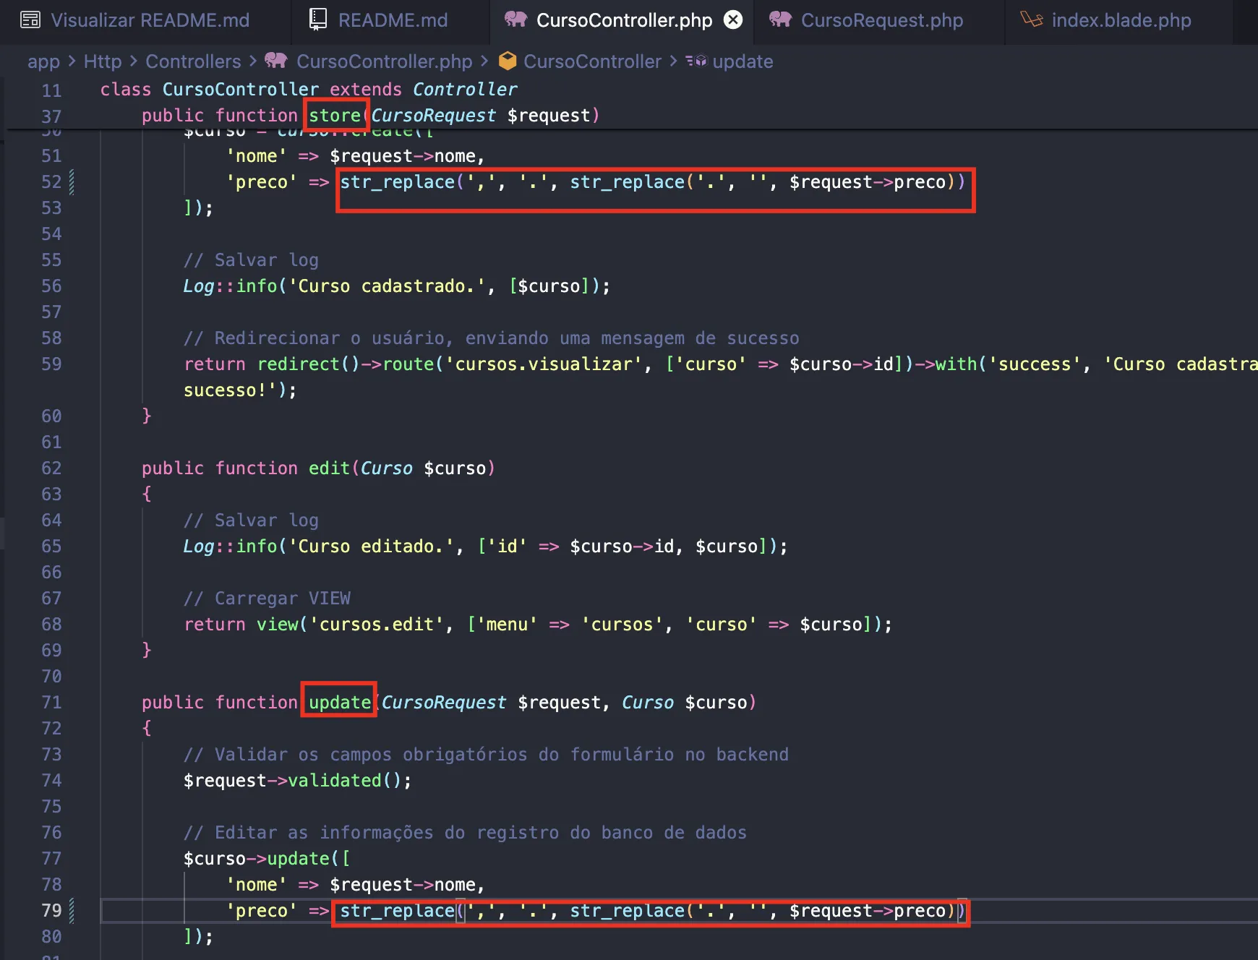Expand the Http breadcrumb segment
The width and height of the screenshot is (1258, 960).
pyautogui.click(x=103, y=62)
